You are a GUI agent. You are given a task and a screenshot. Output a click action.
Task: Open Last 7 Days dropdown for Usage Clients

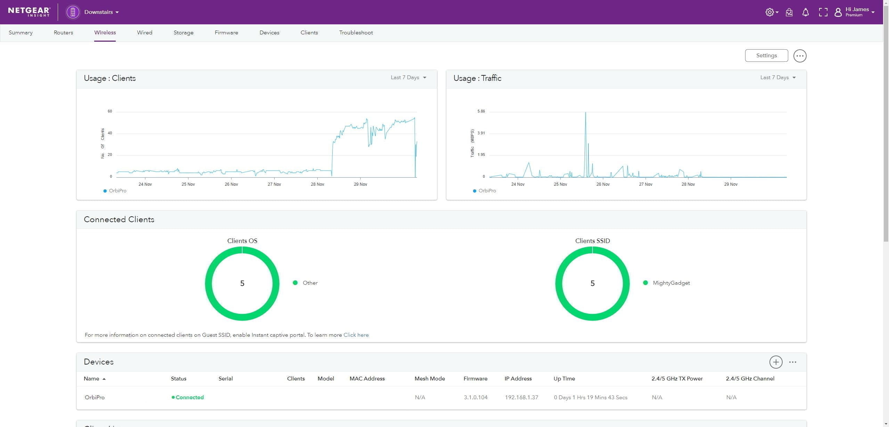pos(408,77)
